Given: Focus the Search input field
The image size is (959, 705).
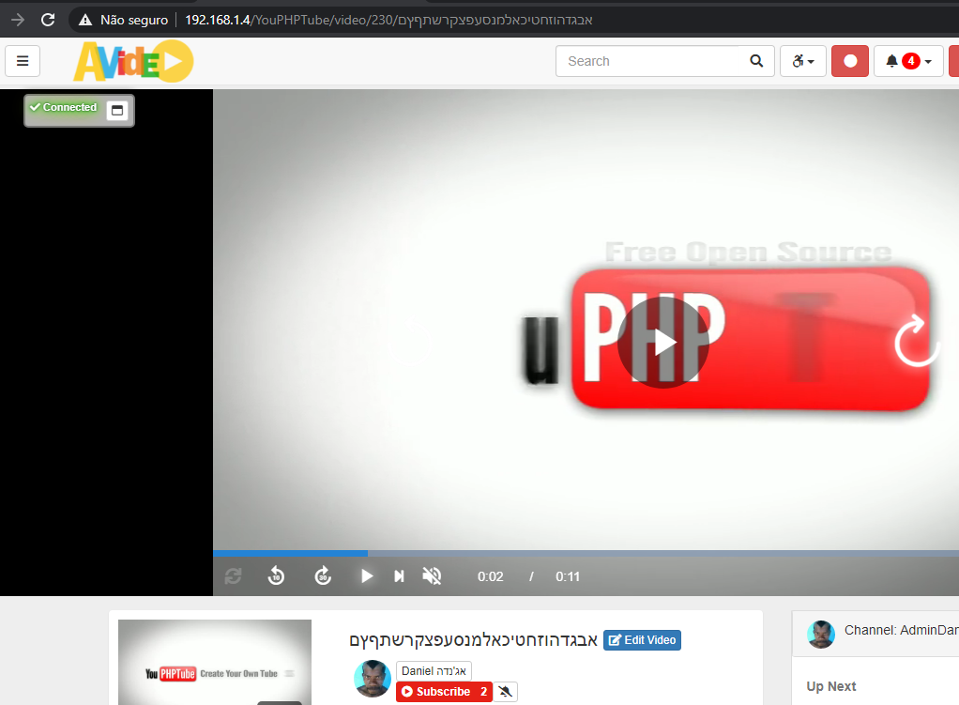Looking at the screenshot, I should click(x=648, y=61).
